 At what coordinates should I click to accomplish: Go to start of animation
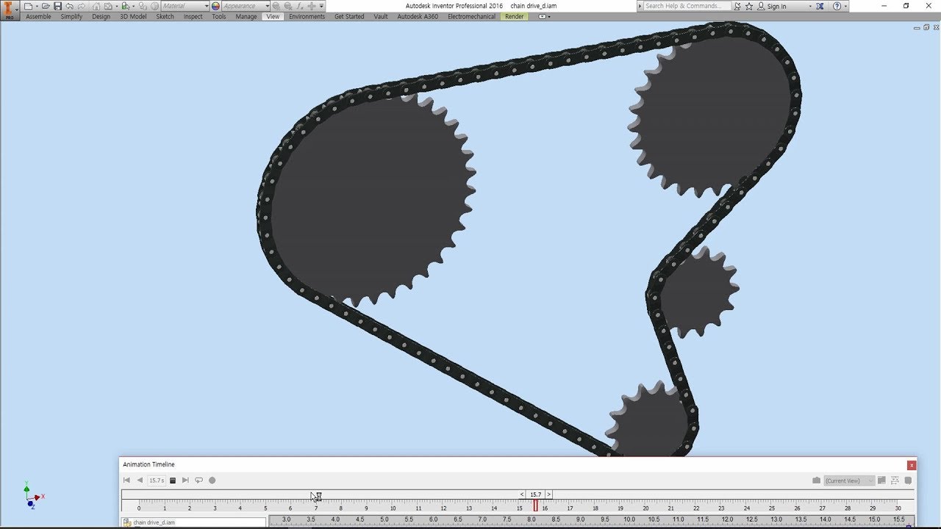click(126, 481)
